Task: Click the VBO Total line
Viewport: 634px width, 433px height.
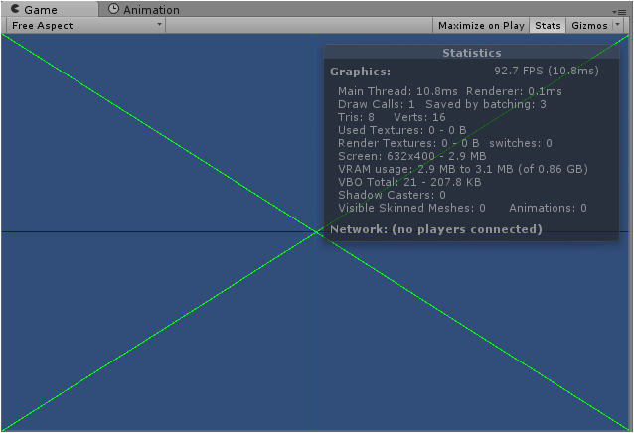Action: pyautogui.click(x=409, y=182)
